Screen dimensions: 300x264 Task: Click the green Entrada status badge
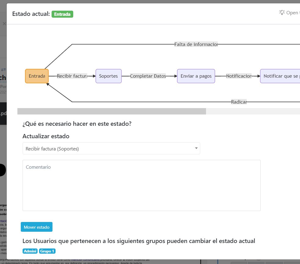pos(62,14)
